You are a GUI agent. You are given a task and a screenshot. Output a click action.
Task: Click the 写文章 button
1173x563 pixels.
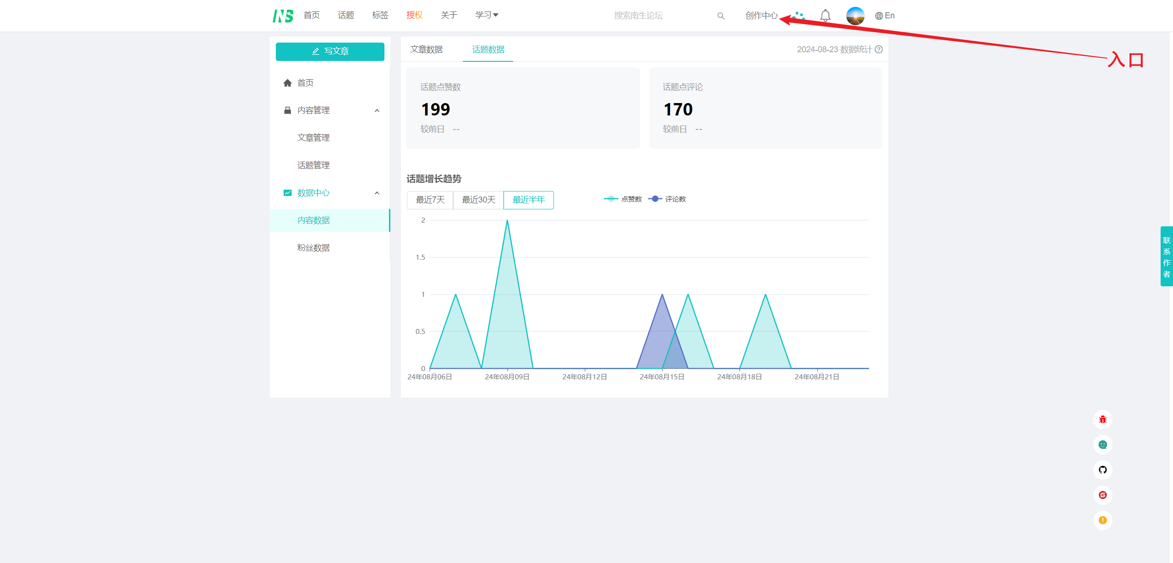click(330, 51)
